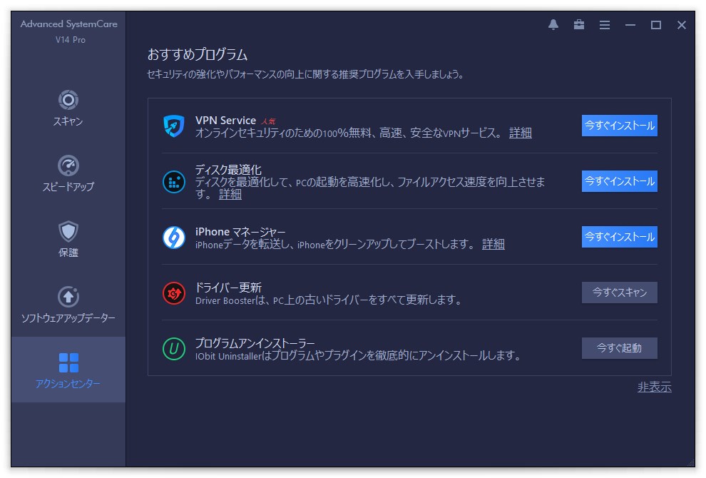Open 詳細 link for iPhone マネージャー
The height and width of the screenshot is (478, 706).
(x=493, y=244)
